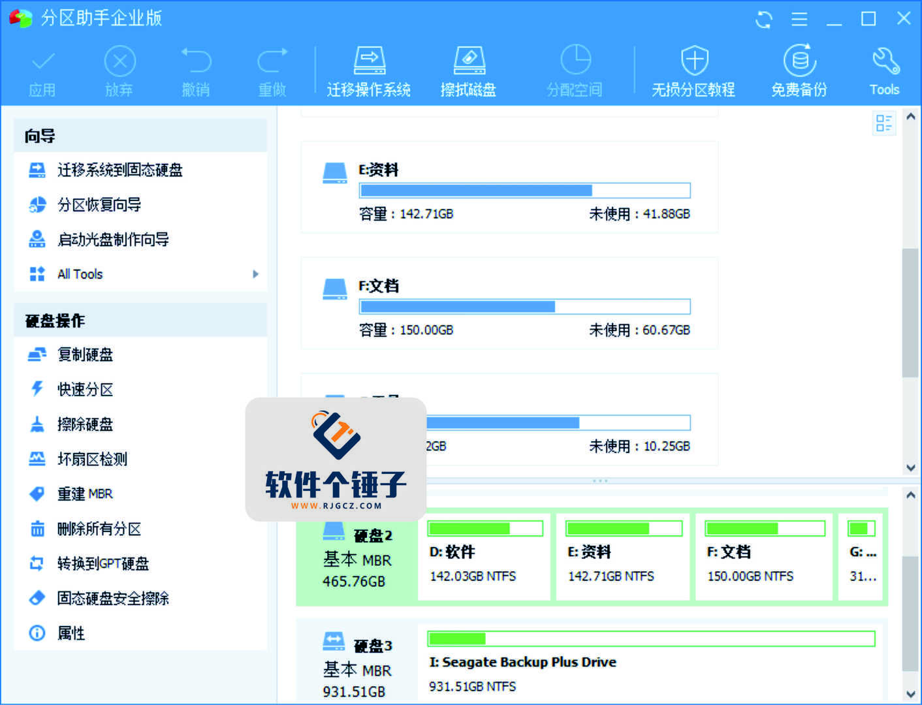Select Delete All Partitions (删除所有分区)
Screen dimensions: 922x705
click(x=140, y=529)
